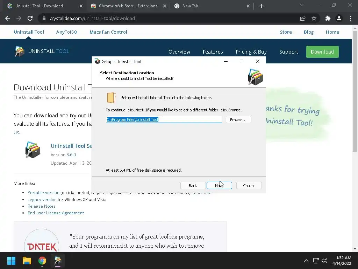358x269 pixels.
Task: Open the Release Notes link
Action: coord(42,206)
